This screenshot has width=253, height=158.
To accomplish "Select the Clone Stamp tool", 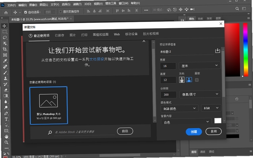I will pyautogui.click(x=5, y=78).
